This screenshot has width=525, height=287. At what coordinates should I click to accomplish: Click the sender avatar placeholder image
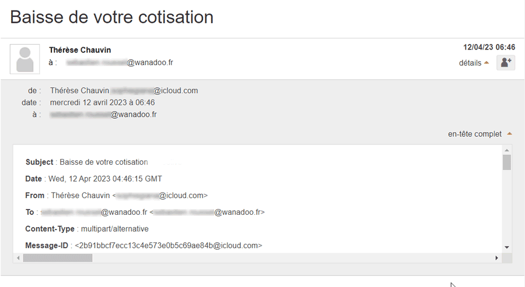tap(24, 59)
